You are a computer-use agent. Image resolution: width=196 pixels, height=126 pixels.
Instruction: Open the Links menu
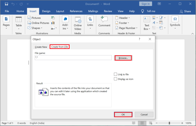[90, 23]
